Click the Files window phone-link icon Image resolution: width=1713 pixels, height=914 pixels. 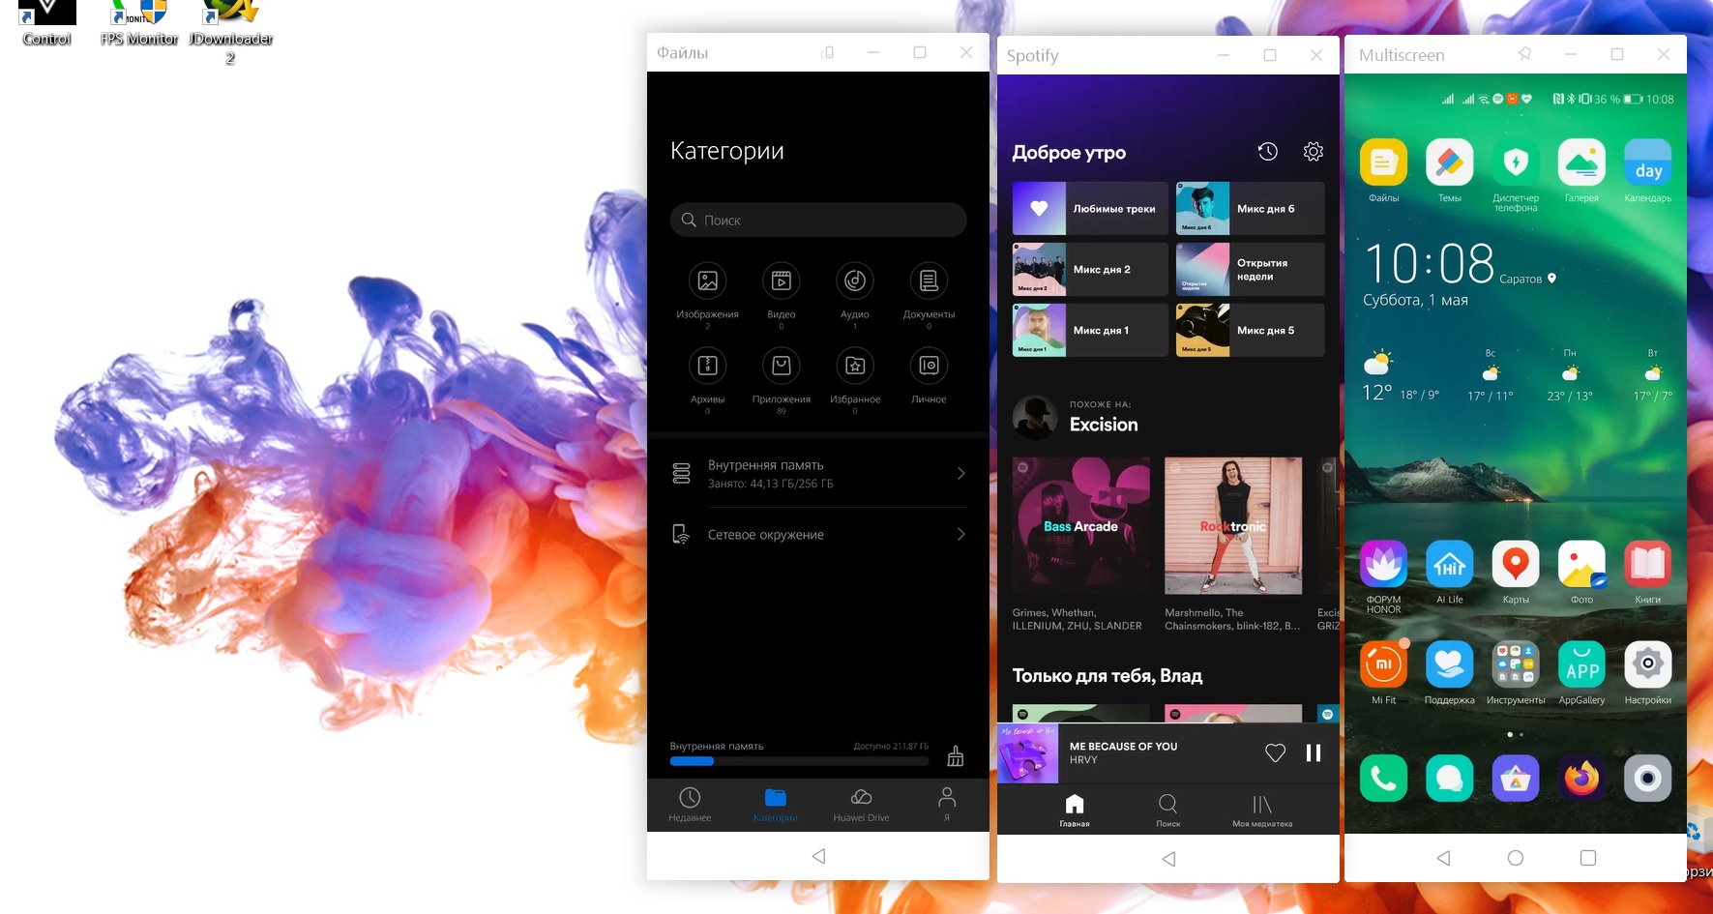click(827, 52)
